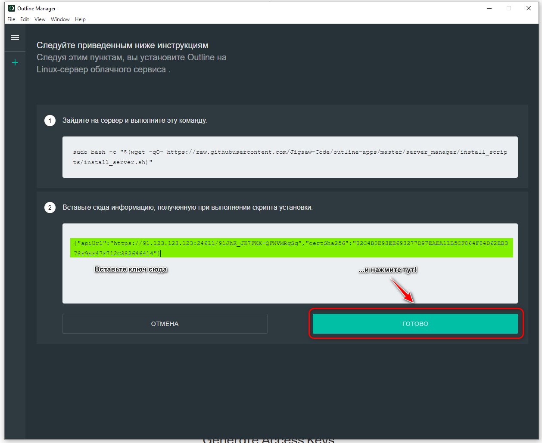Open the Window menu
The height and width of the screenshot is (443, 542).
pos(60,19)
